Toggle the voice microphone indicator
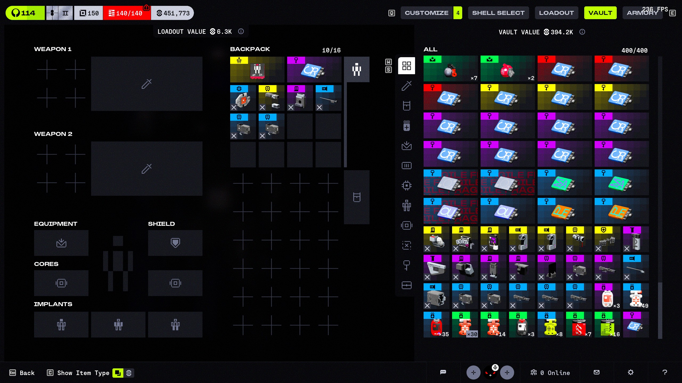The height and width of the screenshot is (383, 682). pos(495,368)
